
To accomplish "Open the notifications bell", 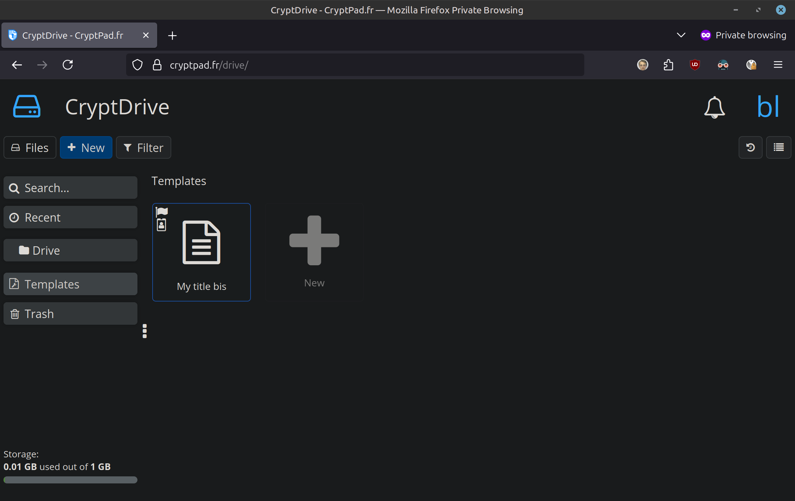I will (x=714, y=107).
